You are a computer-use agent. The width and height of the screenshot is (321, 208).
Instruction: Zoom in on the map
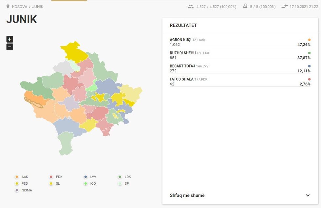point(10,39)
